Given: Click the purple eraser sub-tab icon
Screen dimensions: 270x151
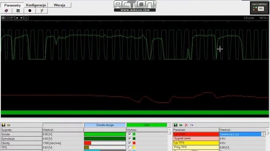Looking at the screenshot, I should pos(6,11).
